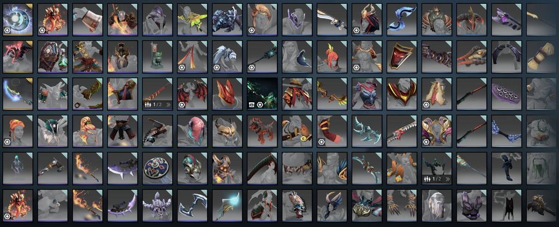This screenshot has height=227, width=559.
Task: Select the round blue shield with red gems
Action: click(x=158, y=168)
